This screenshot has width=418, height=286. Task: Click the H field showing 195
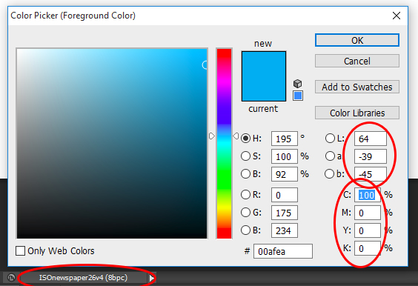[284, 139]
